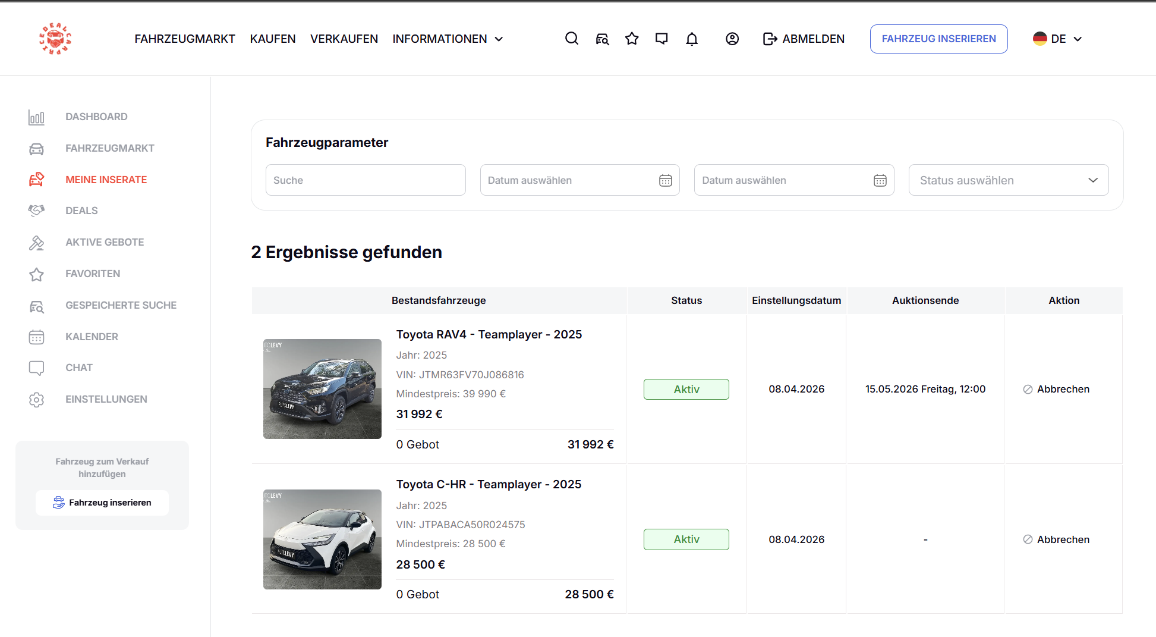
Task: Select KALENDER in the sidebar
Action: [92, 337]
